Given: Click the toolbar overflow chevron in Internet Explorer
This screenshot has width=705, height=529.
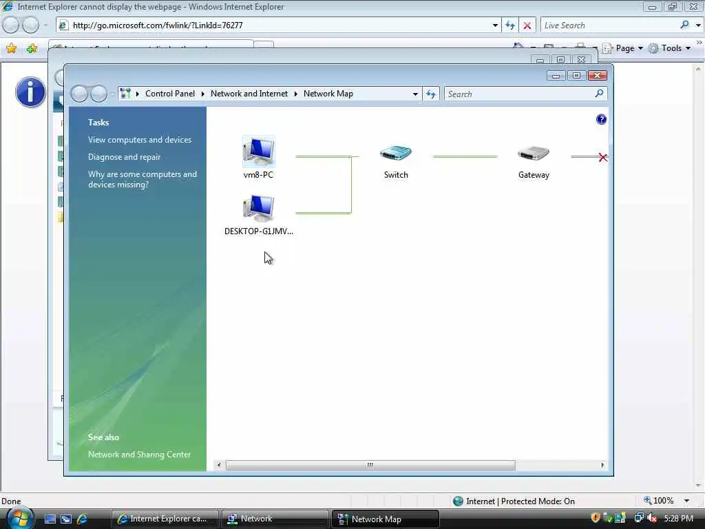Looking at the screenshot, I should 699,43.
